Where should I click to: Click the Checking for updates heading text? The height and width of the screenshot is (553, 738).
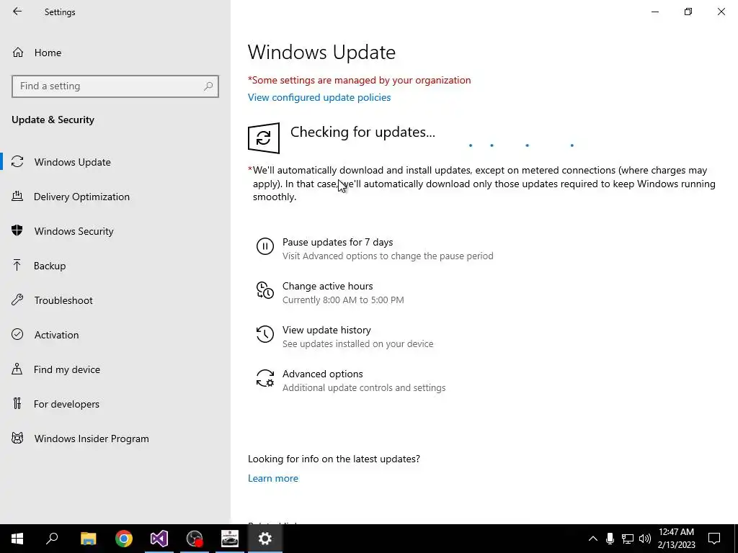pyautogui.click(x=363, y=132)
